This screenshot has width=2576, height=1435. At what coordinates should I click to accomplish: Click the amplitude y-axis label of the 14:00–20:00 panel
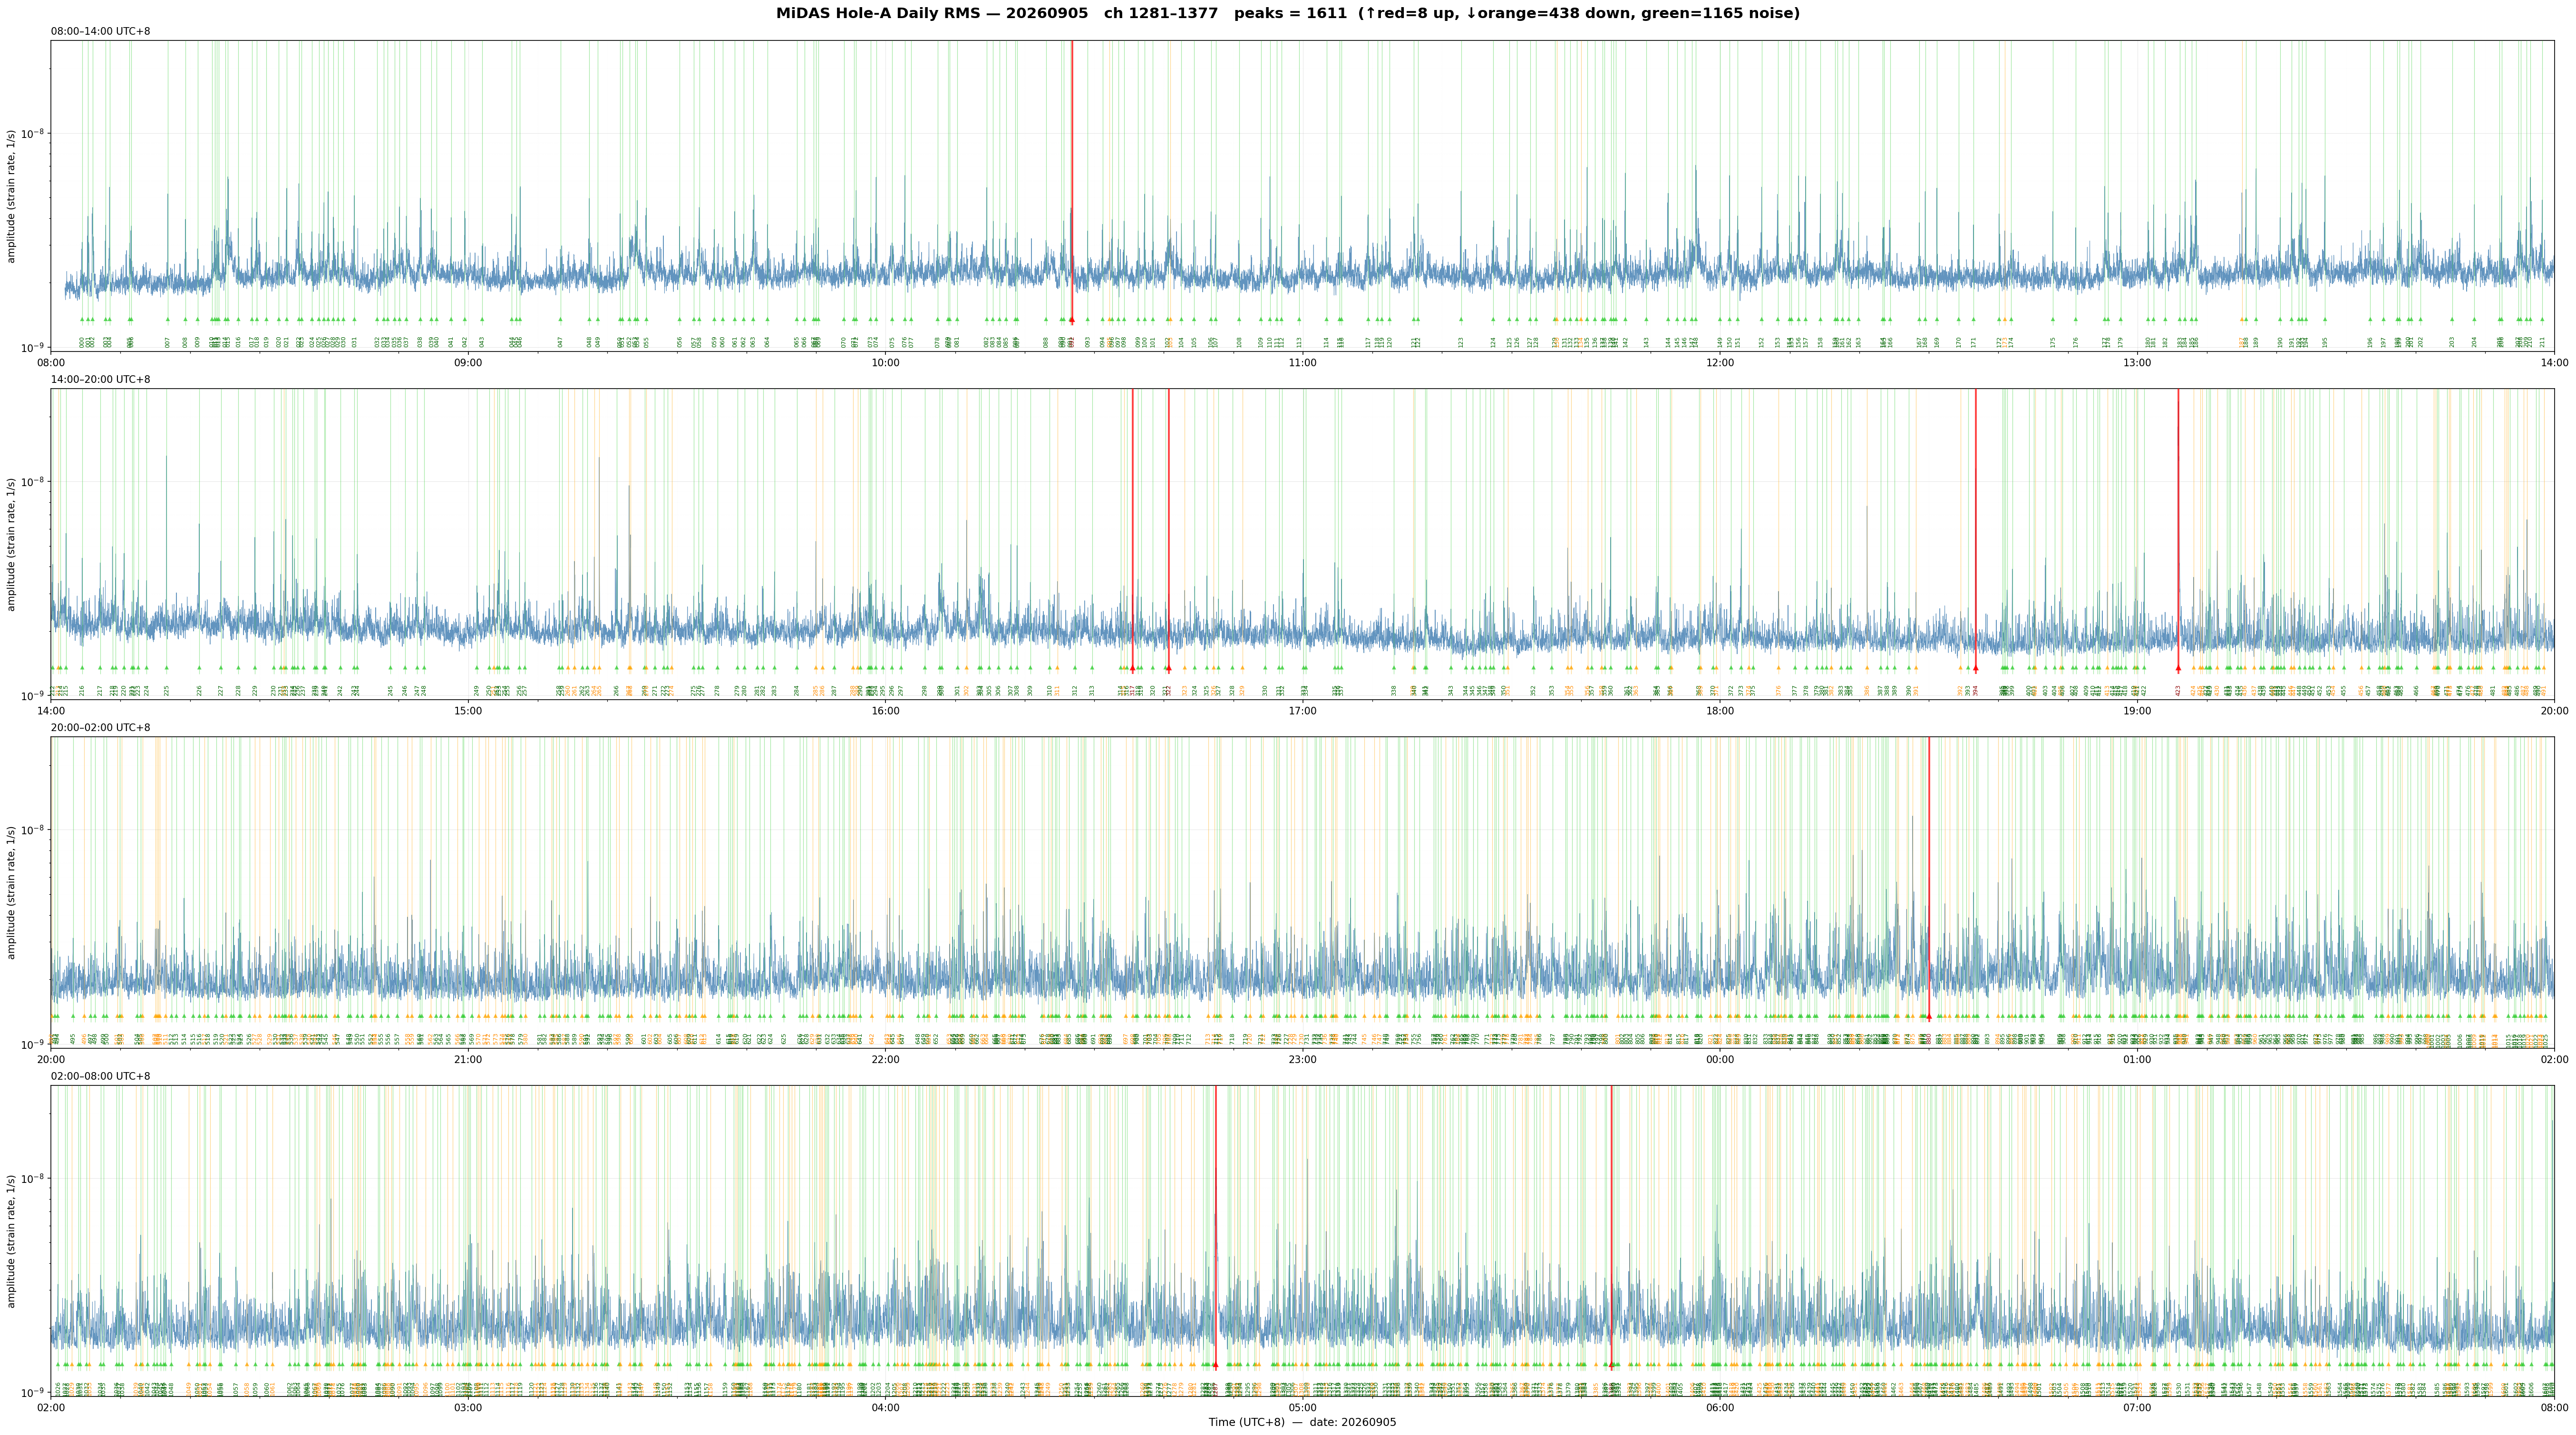point(12,544)
